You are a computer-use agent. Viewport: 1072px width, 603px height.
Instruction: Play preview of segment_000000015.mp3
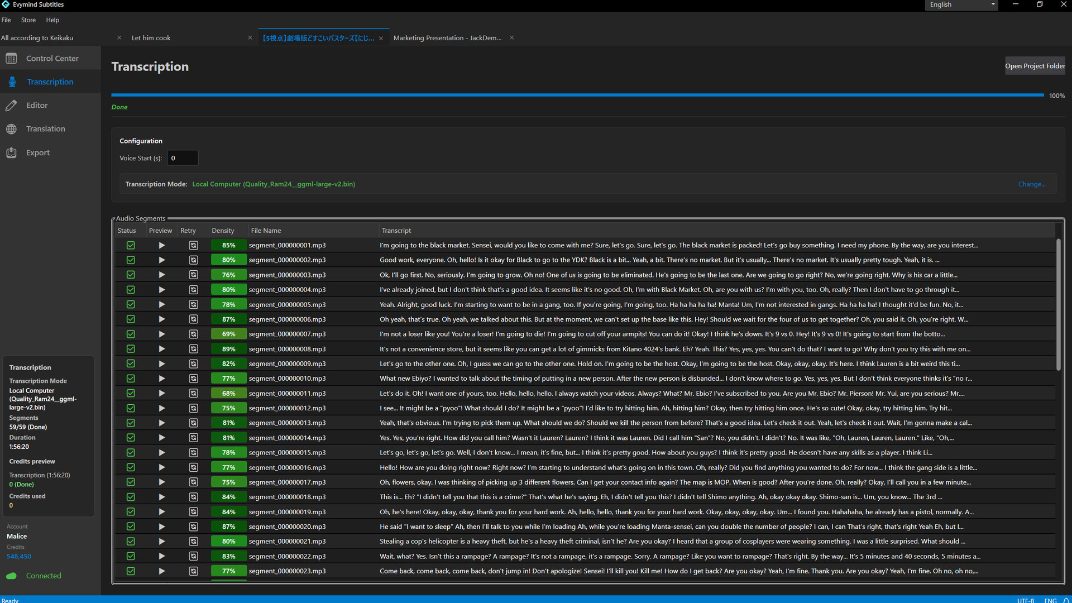(x=161, y=453)
